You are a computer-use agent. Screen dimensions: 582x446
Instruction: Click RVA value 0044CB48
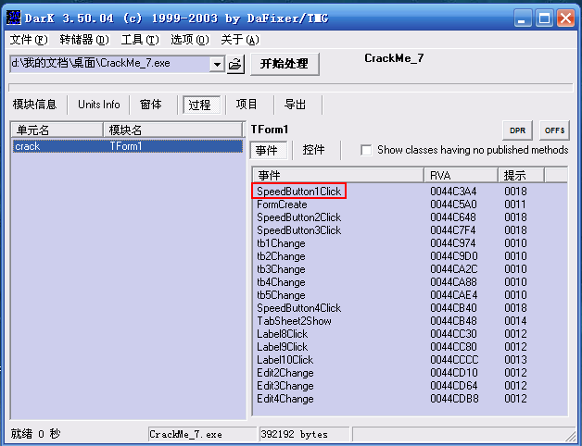point(453,321)
